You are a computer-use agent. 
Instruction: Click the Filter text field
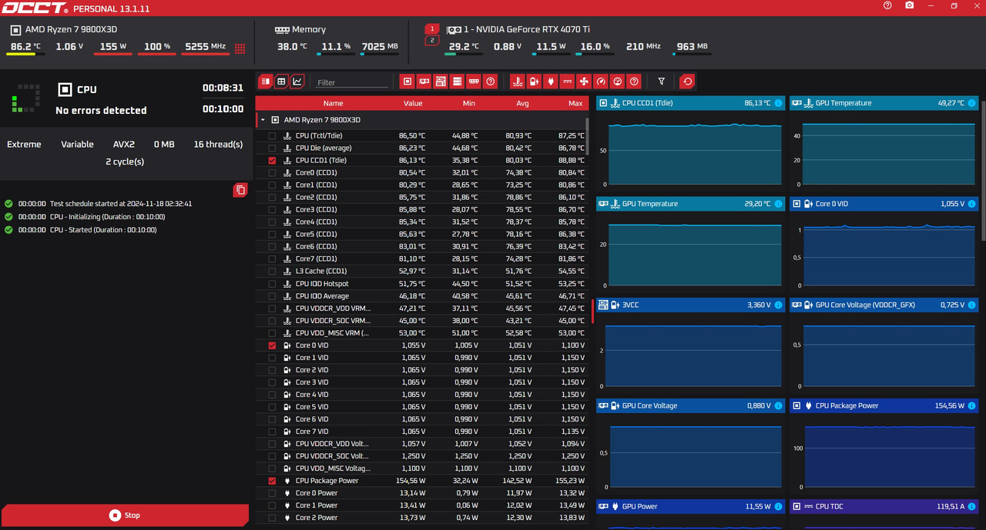pyautogui.click(x=352, y=82)
